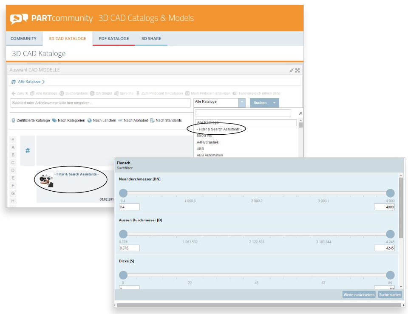Click Dicke slider left handle
408x314 pixels.
(x=123, y=275)
